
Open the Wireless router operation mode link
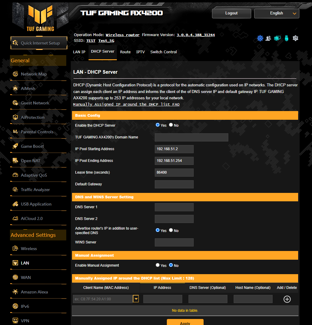[x=122, y=35]
